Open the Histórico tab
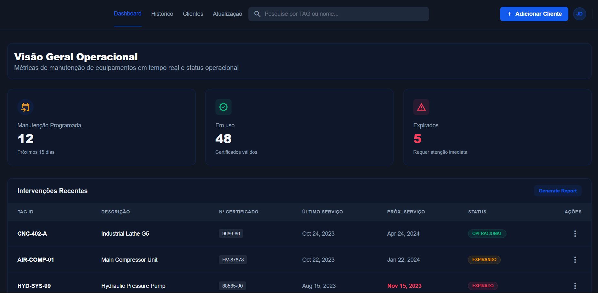This screenshot has width=598, height=293. (162, 14)
